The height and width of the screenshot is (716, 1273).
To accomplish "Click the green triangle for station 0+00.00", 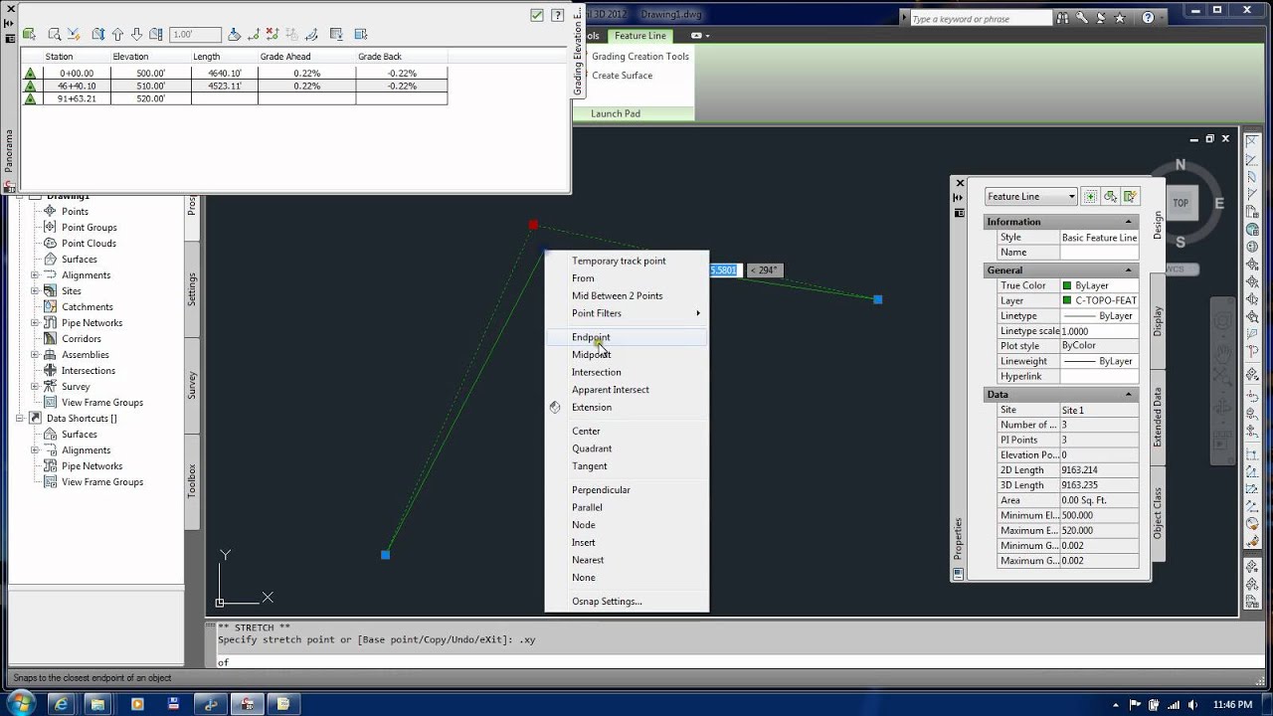I will coord(30,74).
